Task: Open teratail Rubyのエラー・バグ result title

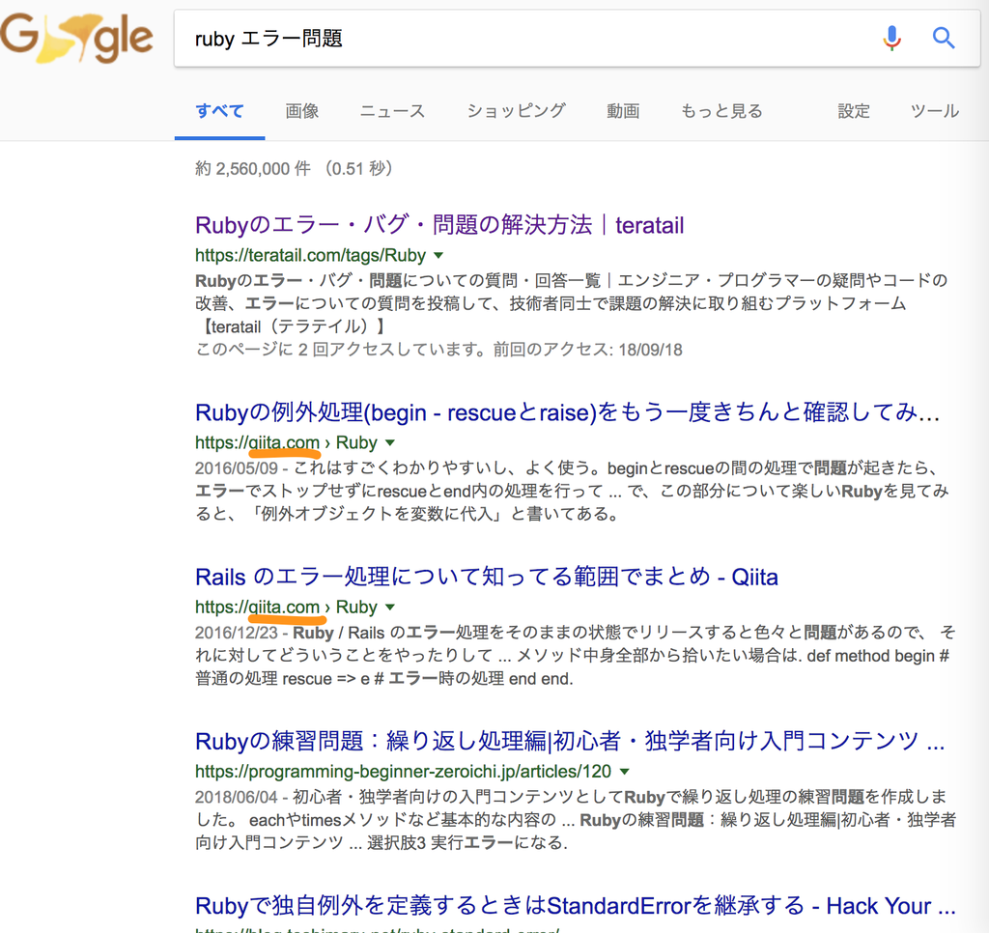Action: [439, 225]
